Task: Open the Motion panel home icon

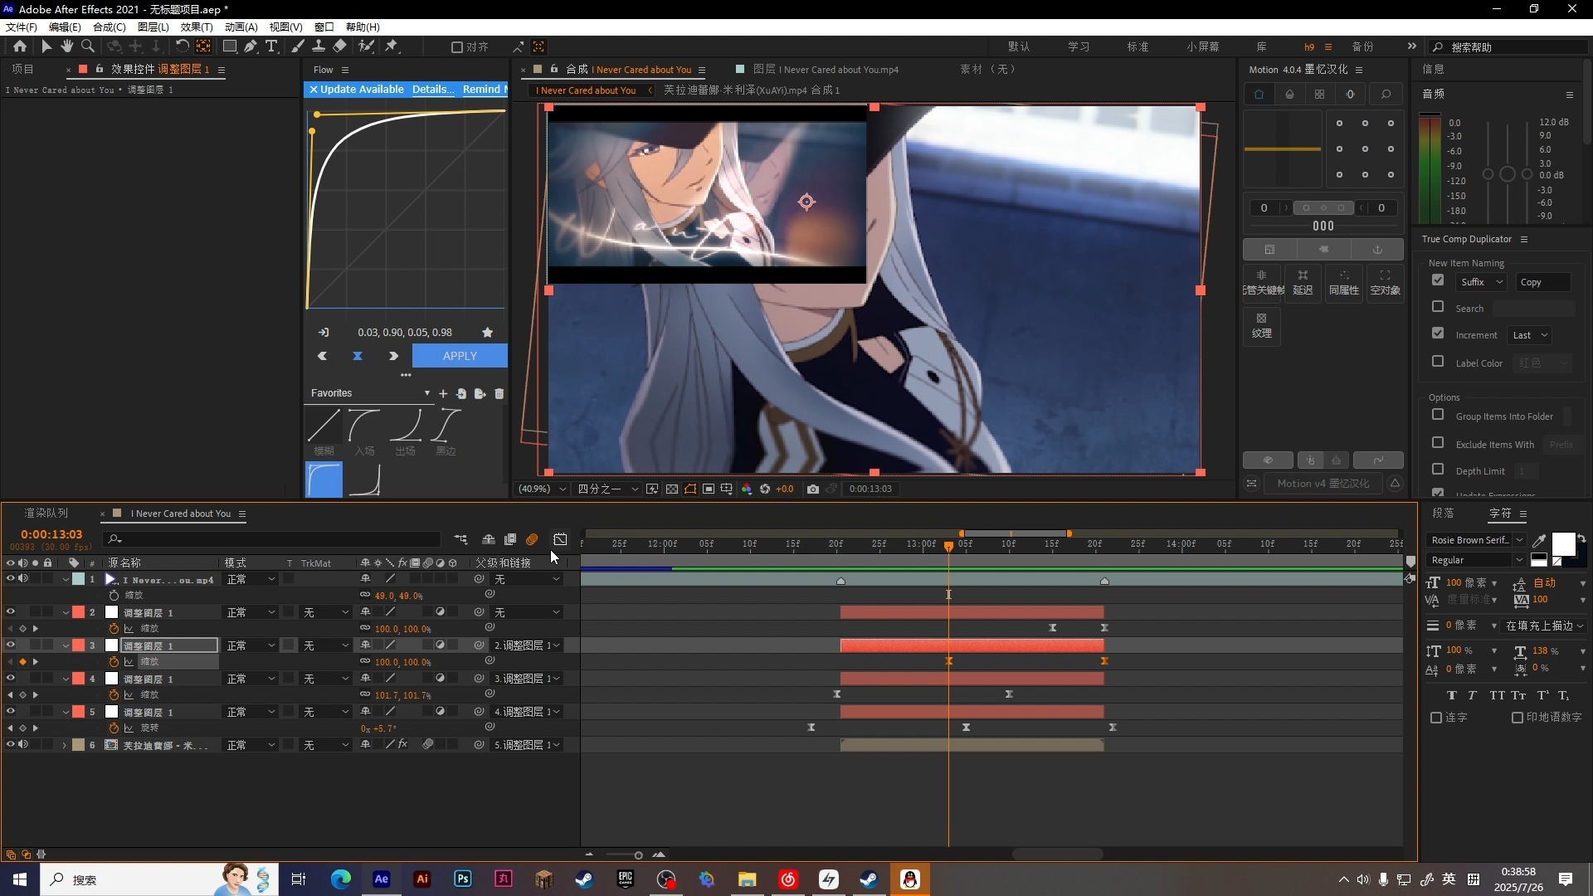Action: 1259,95
